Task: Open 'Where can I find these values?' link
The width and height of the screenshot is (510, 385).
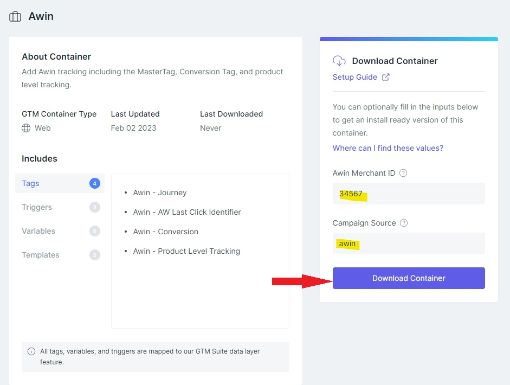Action: (388, 148)
